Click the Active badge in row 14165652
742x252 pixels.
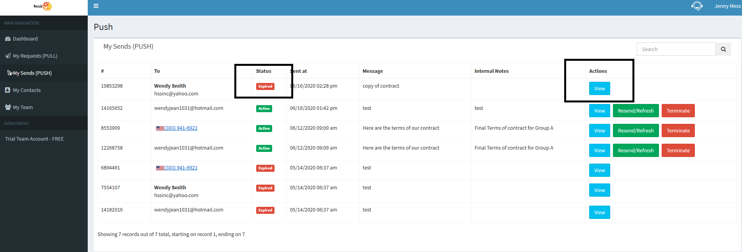264,109
